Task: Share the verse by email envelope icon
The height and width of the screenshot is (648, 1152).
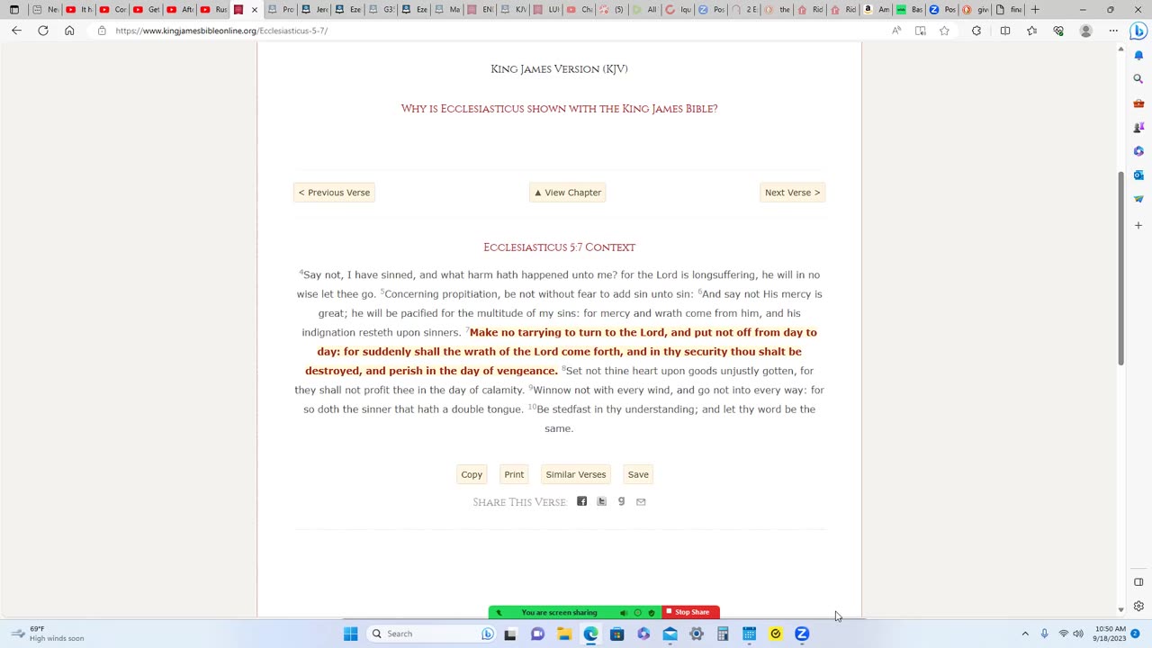Action: pyautogui.click(x=641, y=501)
